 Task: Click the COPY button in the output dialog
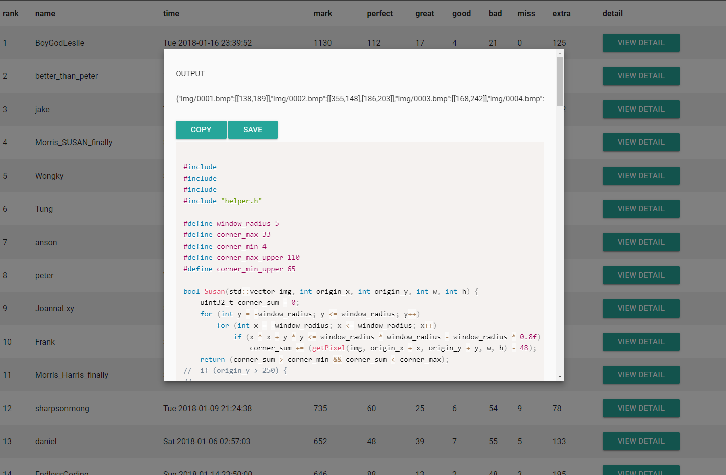[x=201, y=130]
